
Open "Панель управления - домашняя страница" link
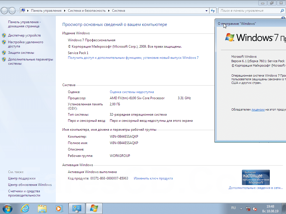25,24
